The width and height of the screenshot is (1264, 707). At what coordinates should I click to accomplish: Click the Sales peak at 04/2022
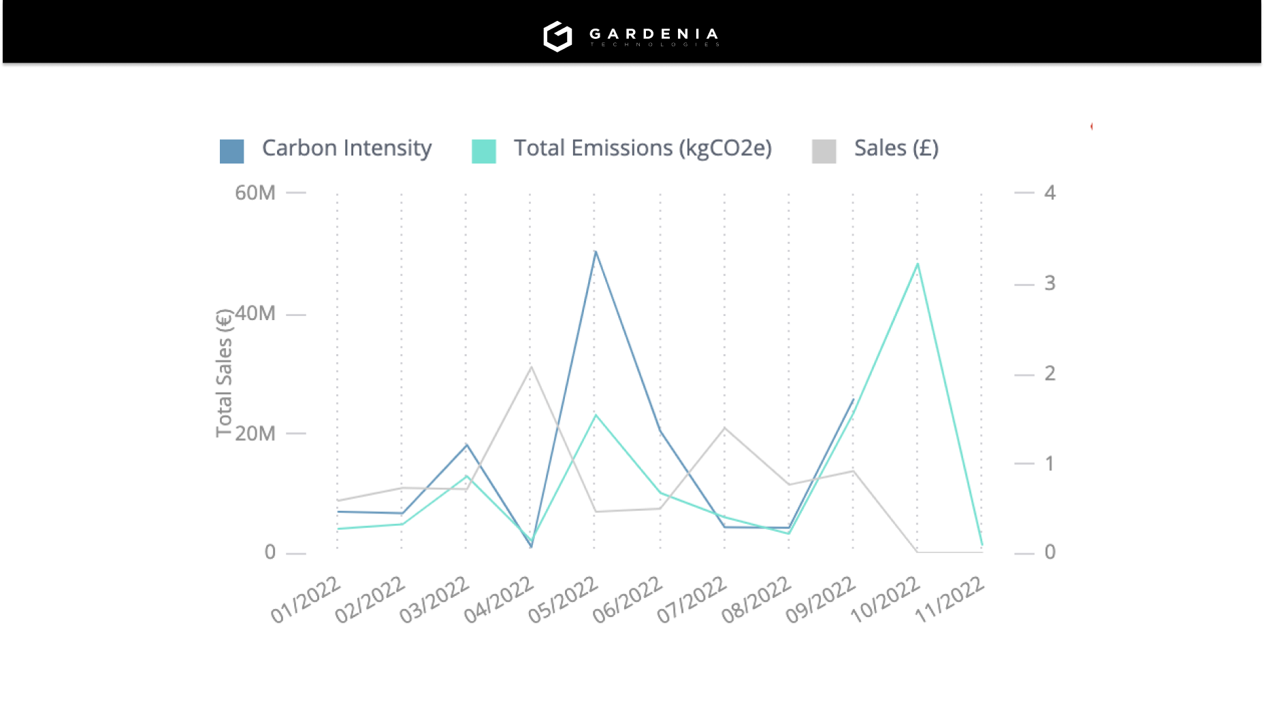click(531, 367)
